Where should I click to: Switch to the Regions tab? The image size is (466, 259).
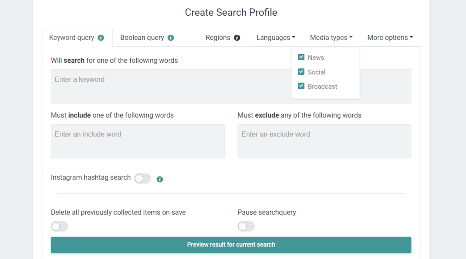[x=218, y=38]
